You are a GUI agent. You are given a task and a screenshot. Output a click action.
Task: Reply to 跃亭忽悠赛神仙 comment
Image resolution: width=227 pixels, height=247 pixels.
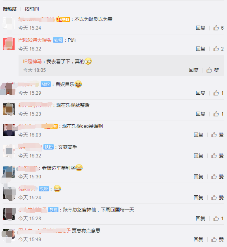[201, 219]
